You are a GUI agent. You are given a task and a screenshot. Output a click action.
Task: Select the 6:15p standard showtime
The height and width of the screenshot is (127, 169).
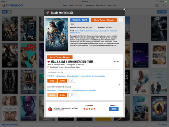pyautogui.click(x=62, y=95)
